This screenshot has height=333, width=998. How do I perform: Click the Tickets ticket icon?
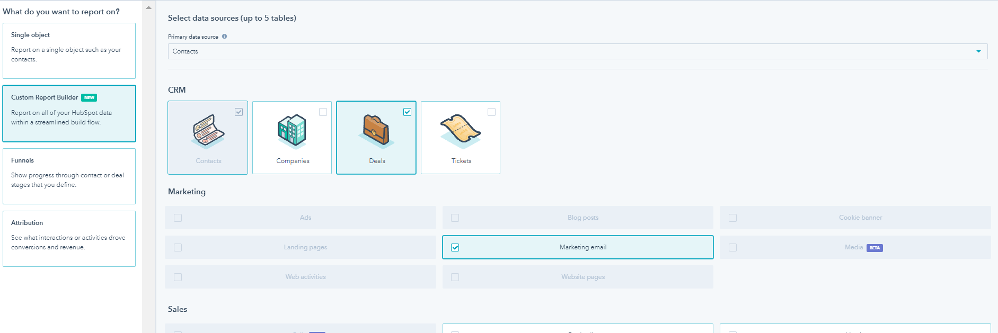tap(461, 131)
